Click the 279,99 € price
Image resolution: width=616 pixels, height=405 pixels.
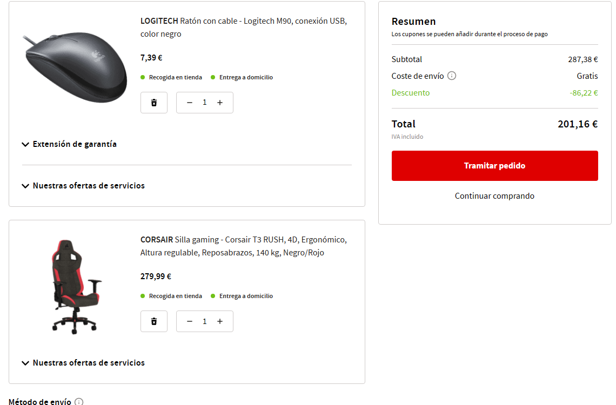click(x=156, y=276)
